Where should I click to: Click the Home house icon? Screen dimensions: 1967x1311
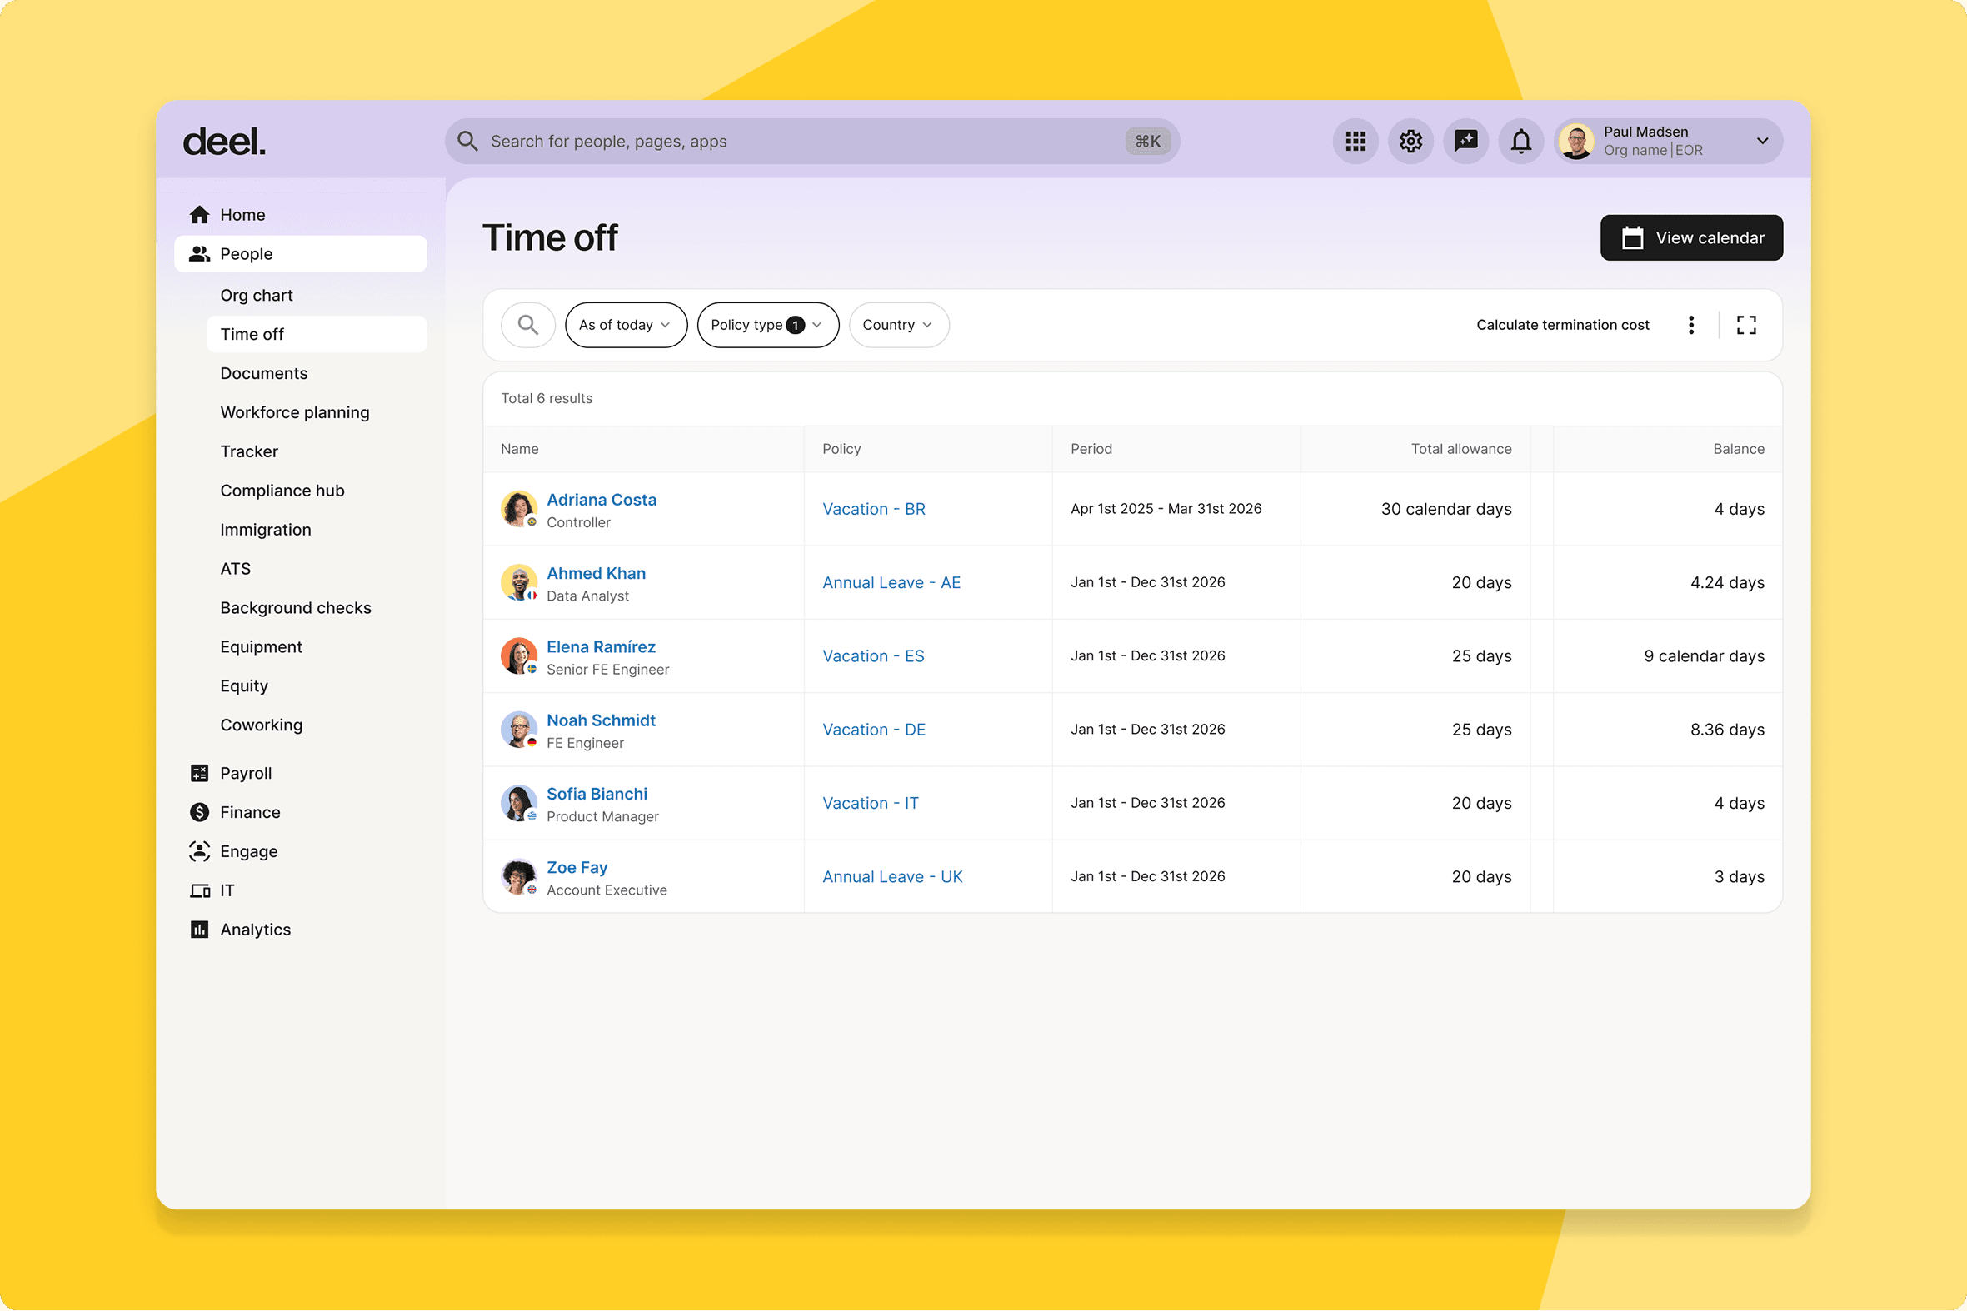pos(199,215)
